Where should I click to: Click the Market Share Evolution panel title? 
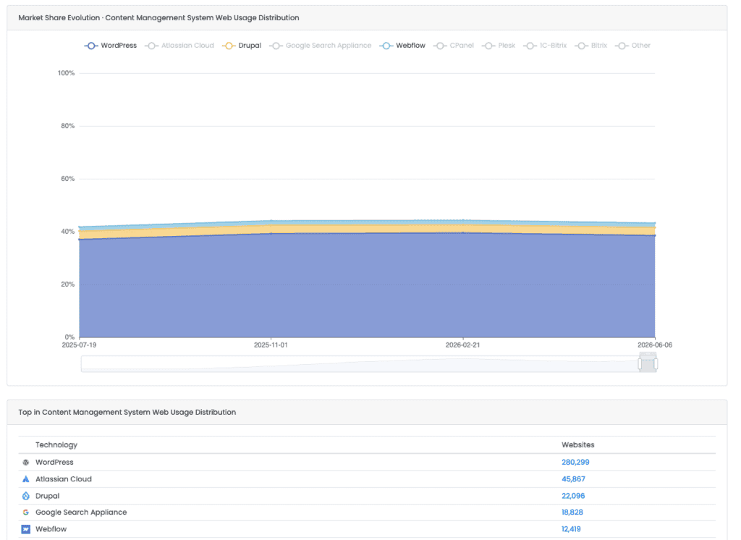(x=158, y=18)
